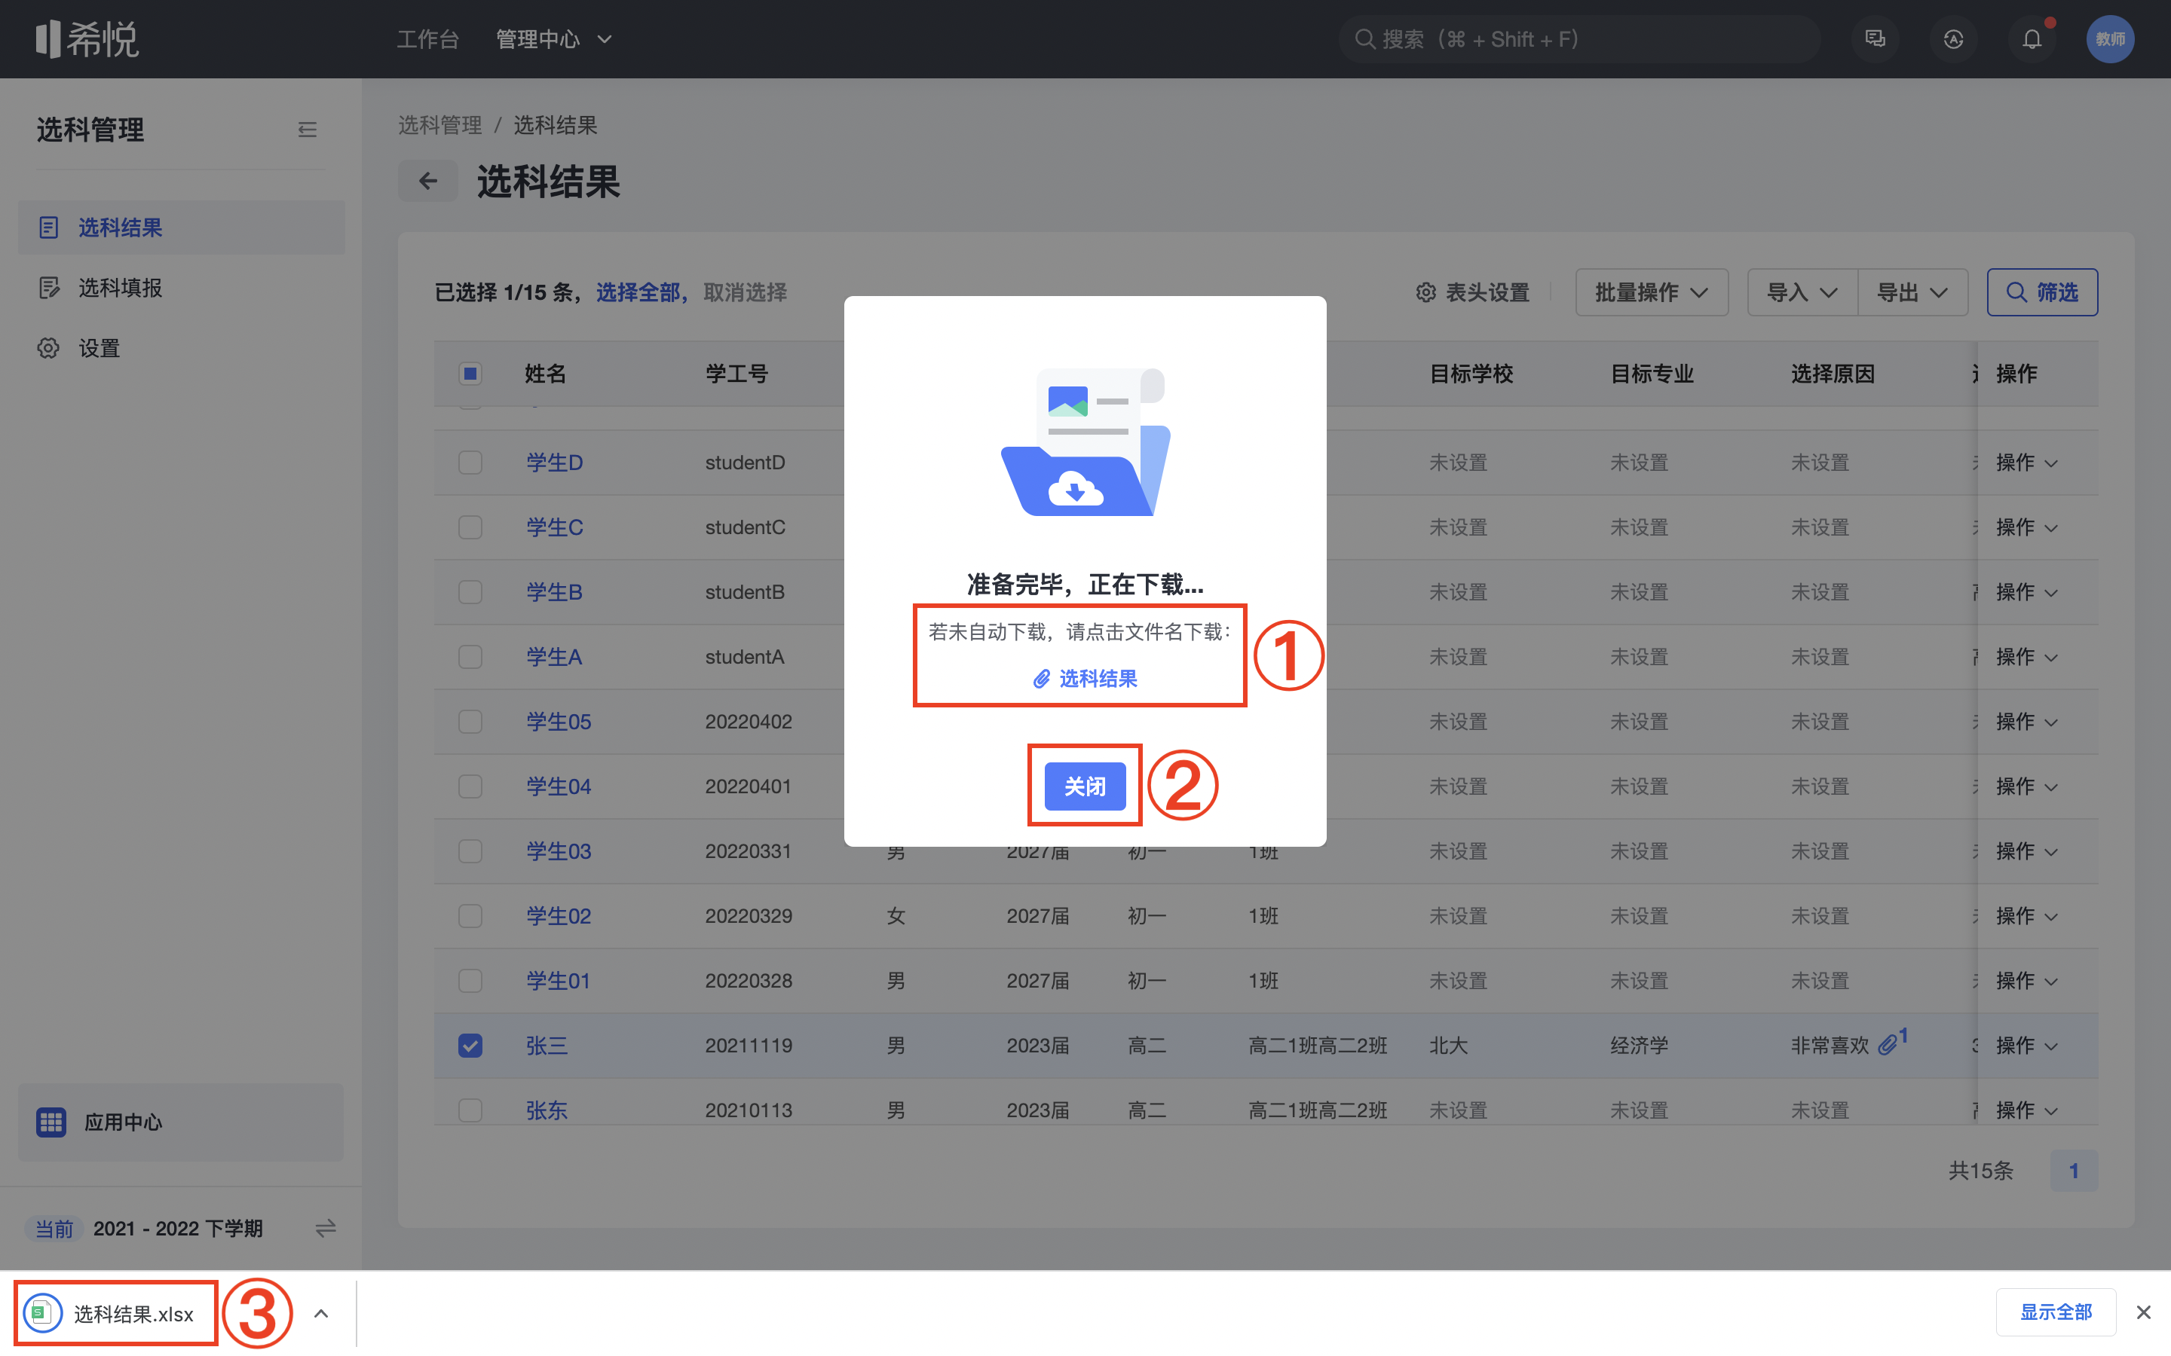Image resolution: width=2171 pixels, height=1356 pixels.
Task: Open the 选科结果.xlsx file icon in download bar
Action: (42, 1313)
